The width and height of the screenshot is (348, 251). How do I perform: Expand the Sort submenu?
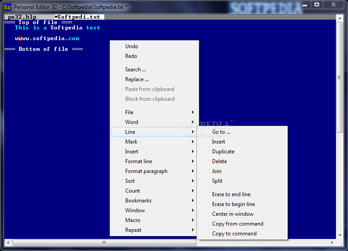[155, 181]
